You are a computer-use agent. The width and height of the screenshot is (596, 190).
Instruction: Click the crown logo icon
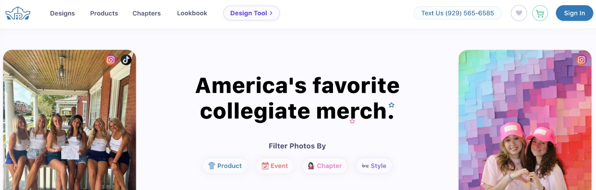(x=18, y=13)
